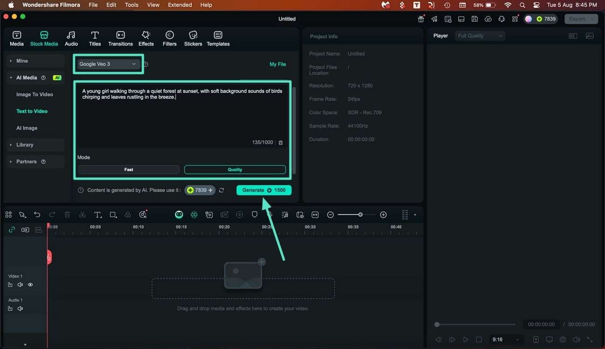Image resolution: width=605 pixels, height=349 pixels.
Task: Toggle fullscreen preview icon
Action: pyautogui.click(x=590, y=340)
